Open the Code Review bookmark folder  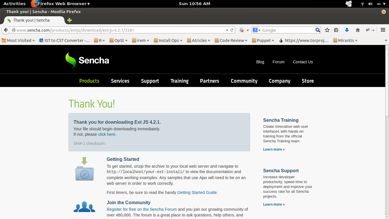231,40
